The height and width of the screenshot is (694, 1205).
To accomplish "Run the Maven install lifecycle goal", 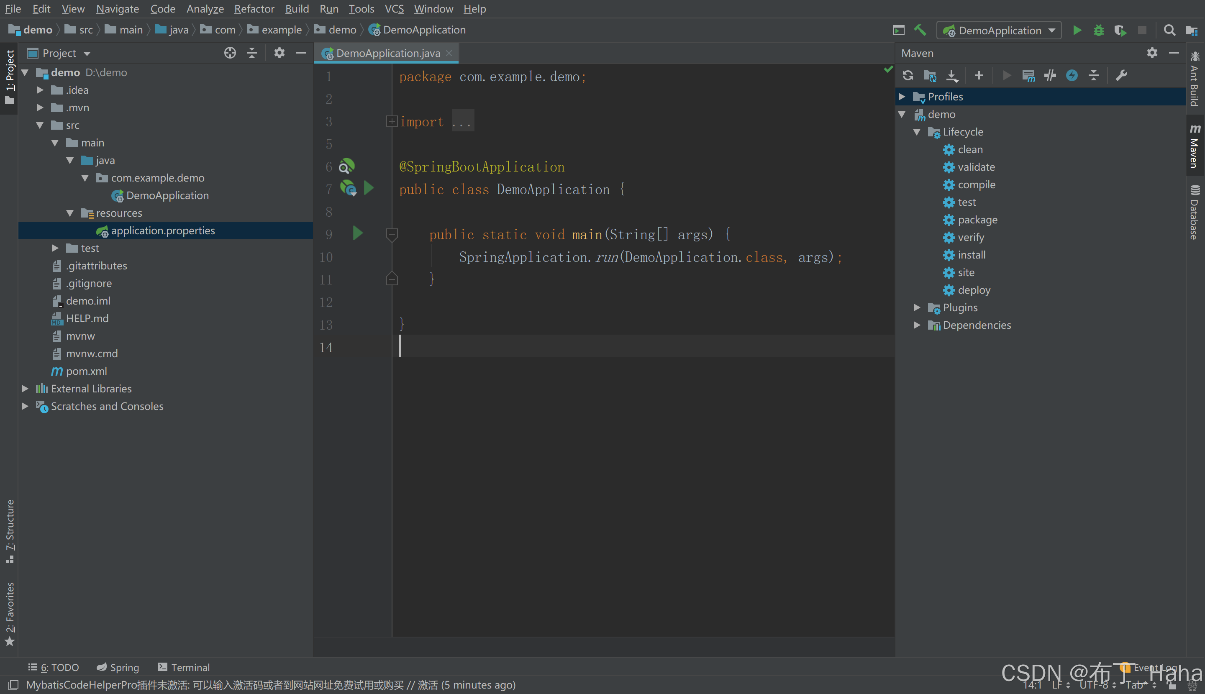I will pos(971,255).
